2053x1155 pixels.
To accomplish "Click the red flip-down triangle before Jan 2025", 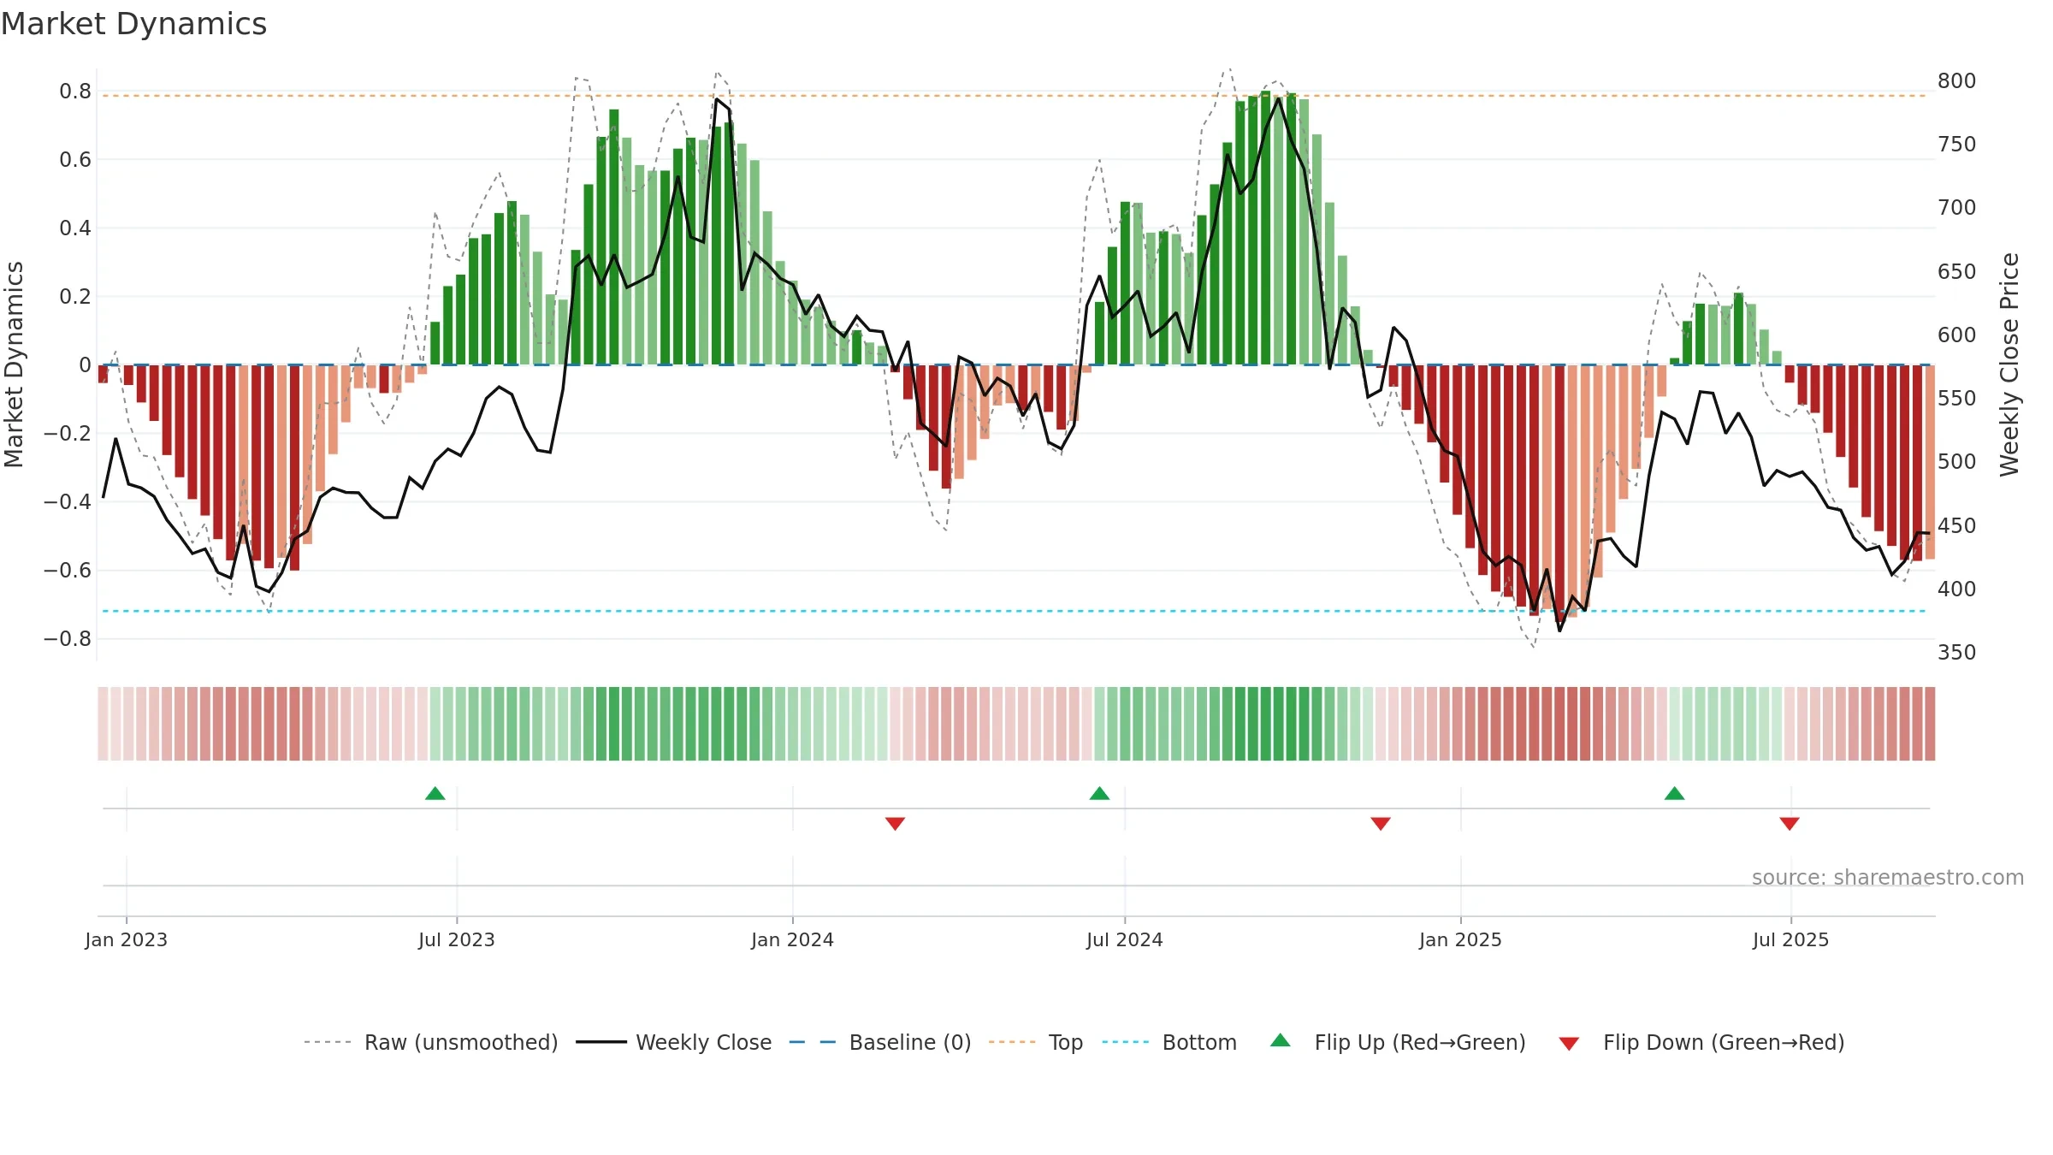I will tap(1381, 823).
